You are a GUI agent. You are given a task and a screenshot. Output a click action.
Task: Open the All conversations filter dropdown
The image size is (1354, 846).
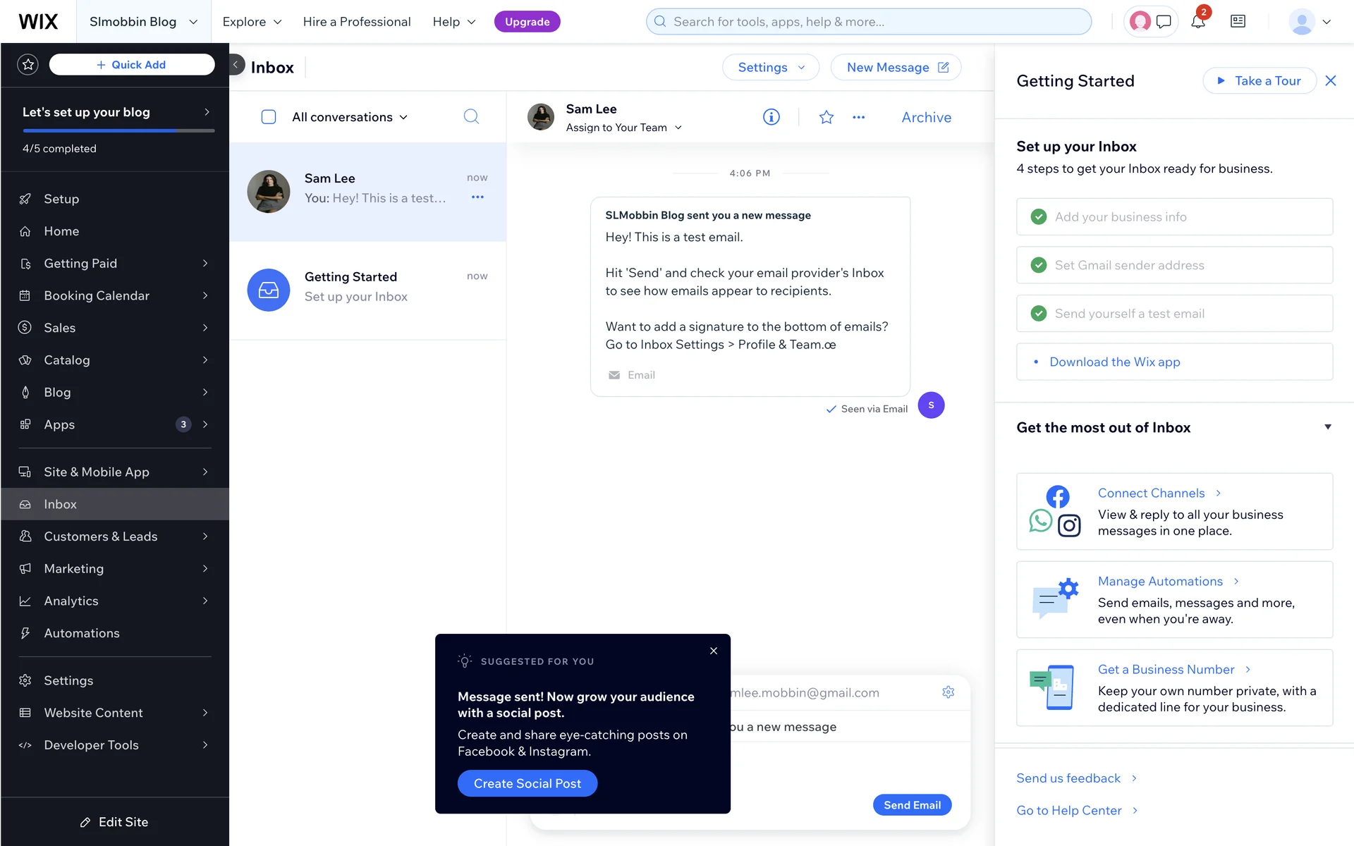(x=350, y=117)
